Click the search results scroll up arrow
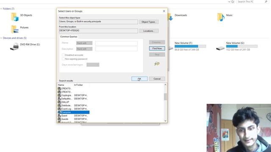Viewport: 271px width, 152px height. pos(166,84)
